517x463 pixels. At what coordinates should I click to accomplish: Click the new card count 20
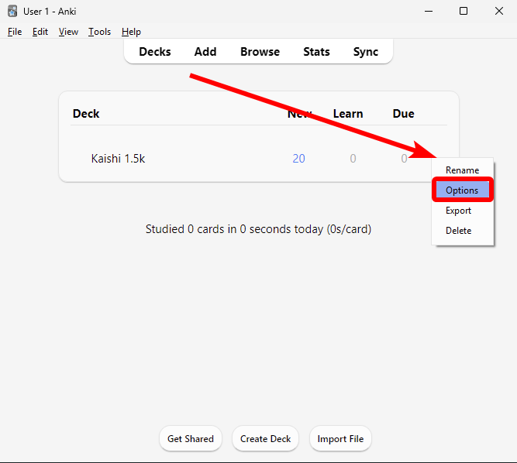pos(298,159)
